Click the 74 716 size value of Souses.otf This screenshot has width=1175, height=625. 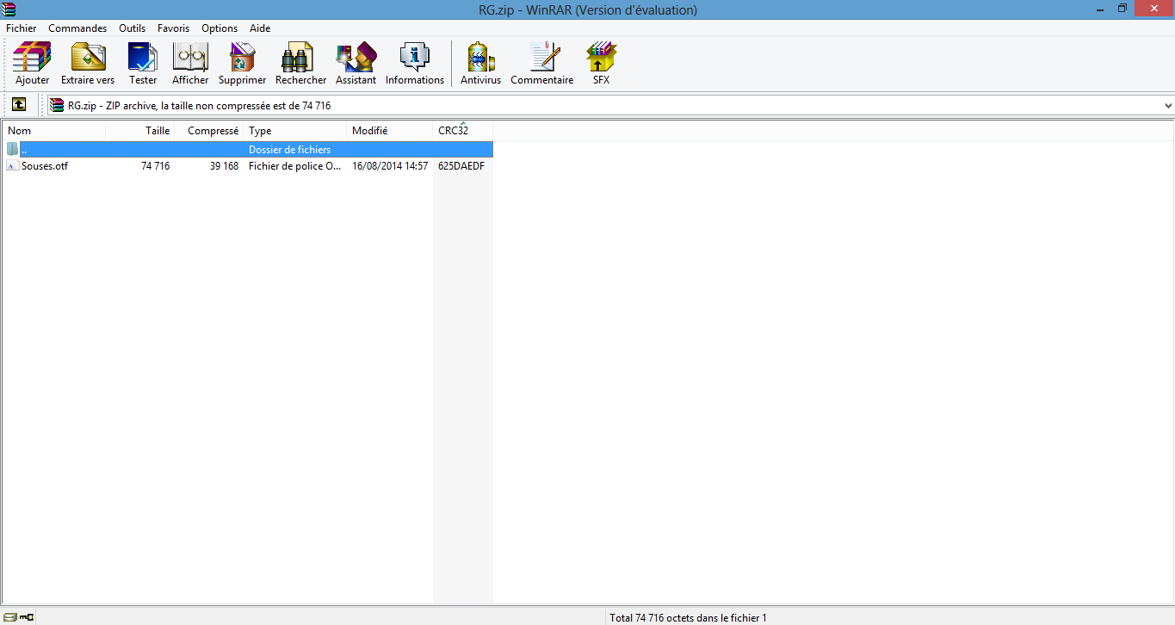(156, 166)
